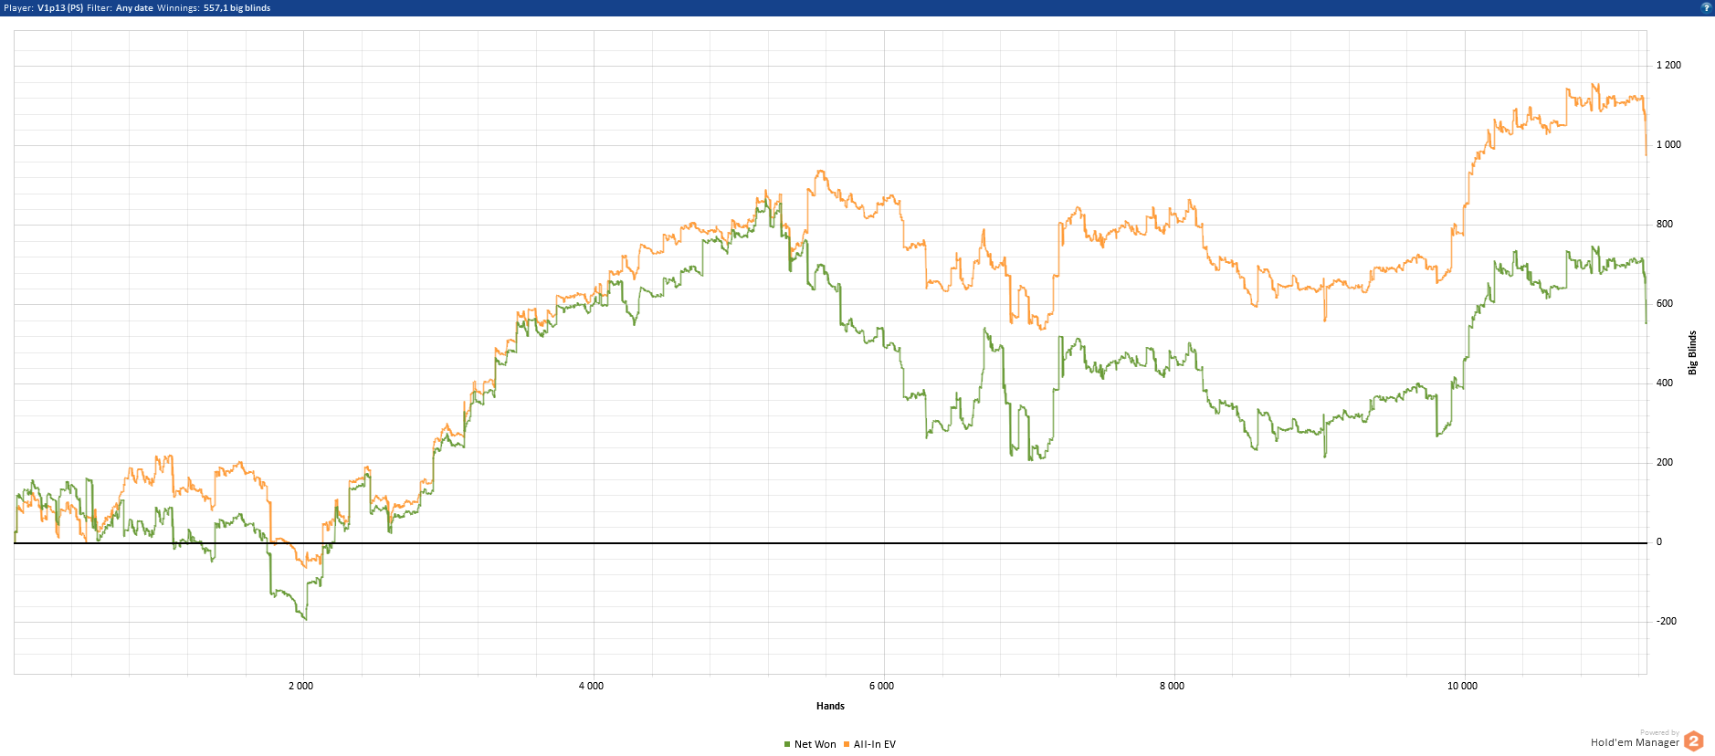Click the green Net Won legend swatch

point(787,744)
